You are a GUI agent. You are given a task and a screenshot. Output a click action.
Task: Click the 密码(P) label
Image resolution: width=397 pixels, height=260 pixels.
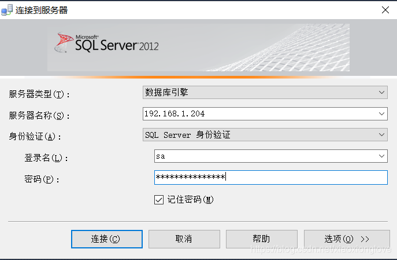pyautogui.click(x=42, y=180)
